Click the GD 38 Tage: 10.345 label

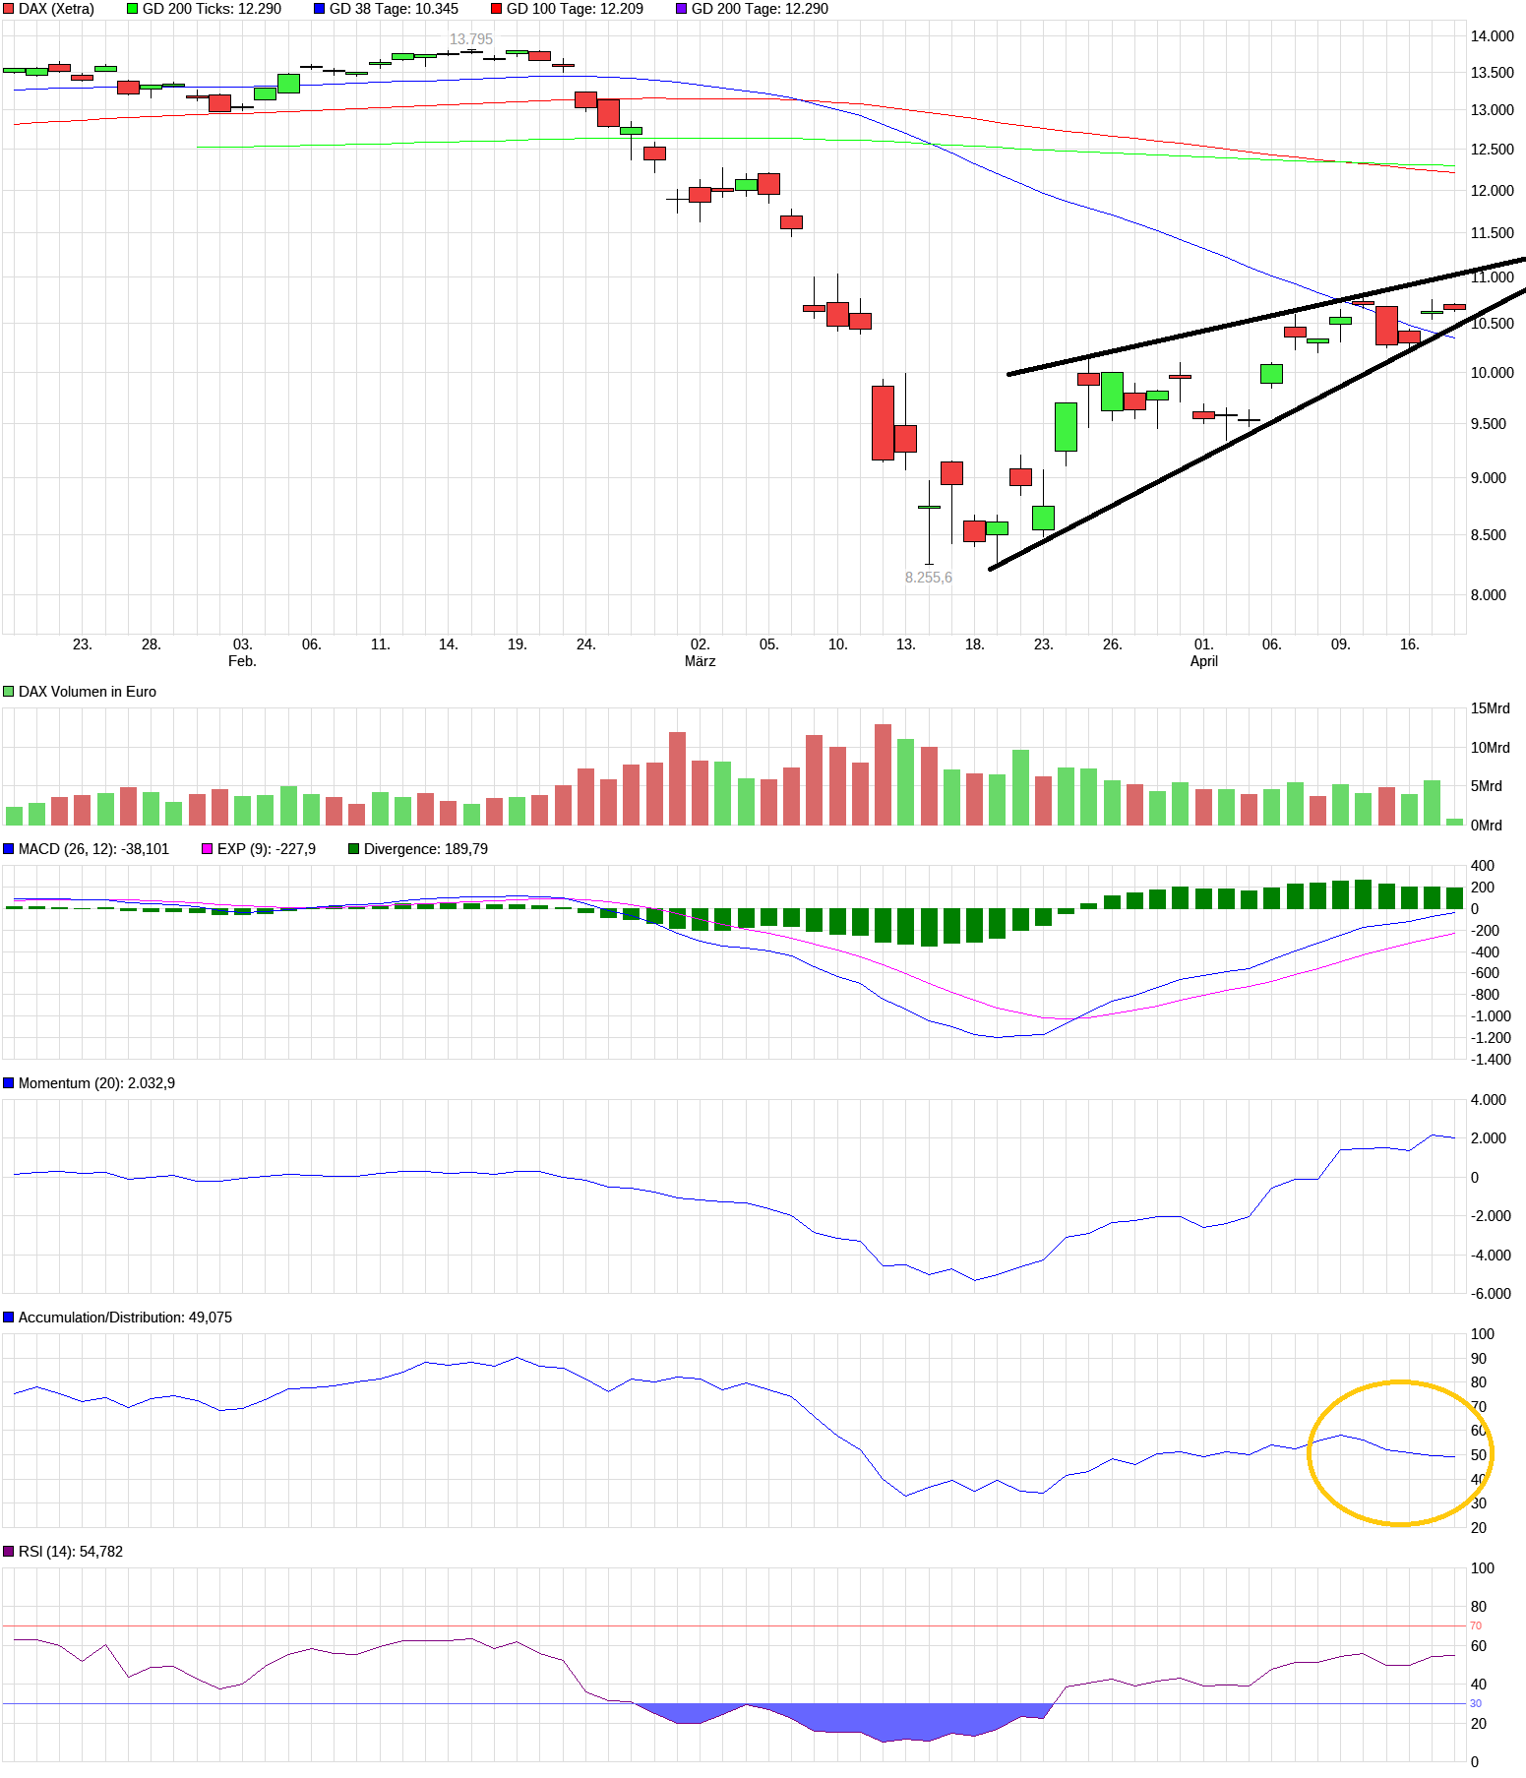pos(394,9)
